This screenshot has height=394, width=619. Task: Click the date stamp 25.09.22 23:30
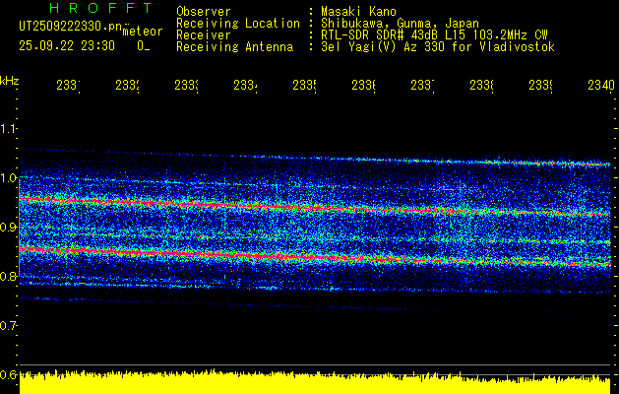tap(67, 46)
